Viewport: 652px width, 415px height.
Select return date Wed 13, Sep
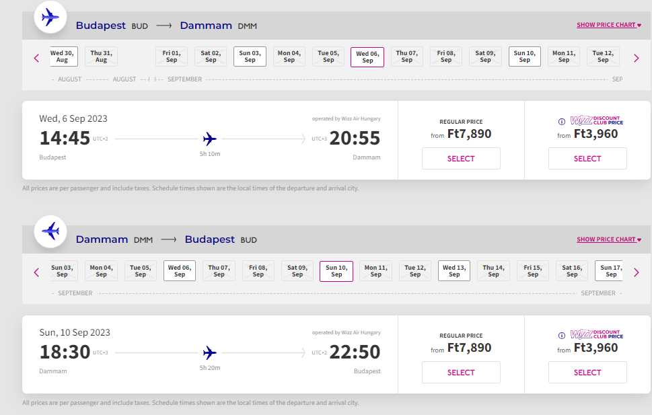(x=454, y=271)
